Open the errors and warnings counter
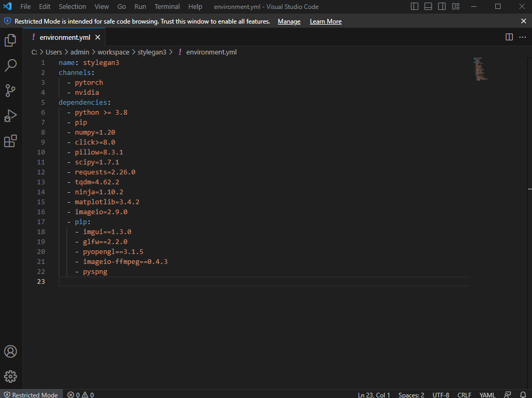Image resolution: width=532 pixels, height=398 pixels. tap(80, 395)
